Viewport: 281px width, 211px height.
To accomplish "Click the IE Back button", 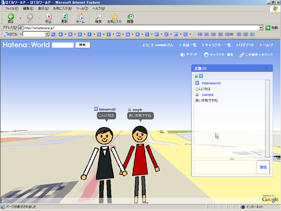I will point(11,18).
